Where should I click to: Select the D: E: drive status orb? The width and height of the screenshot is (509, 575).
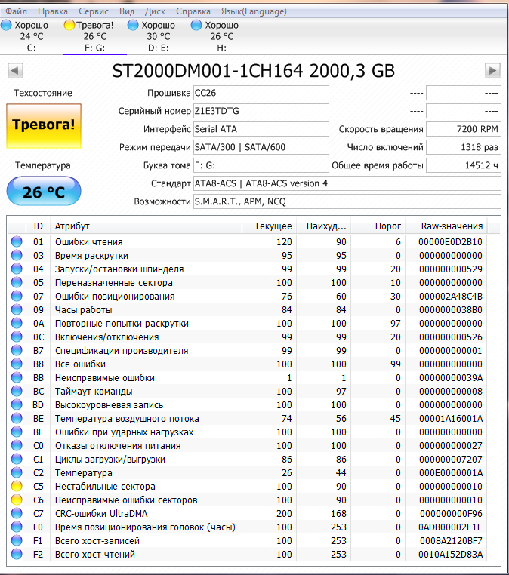coord(133,25)
